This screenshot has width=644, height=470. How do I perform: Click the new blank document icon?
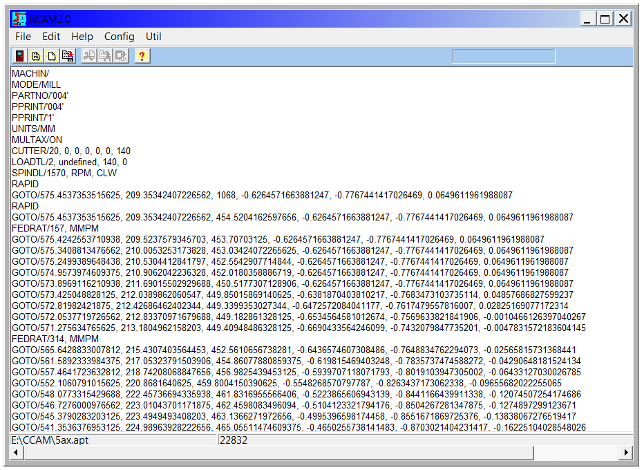coord(51,57)
